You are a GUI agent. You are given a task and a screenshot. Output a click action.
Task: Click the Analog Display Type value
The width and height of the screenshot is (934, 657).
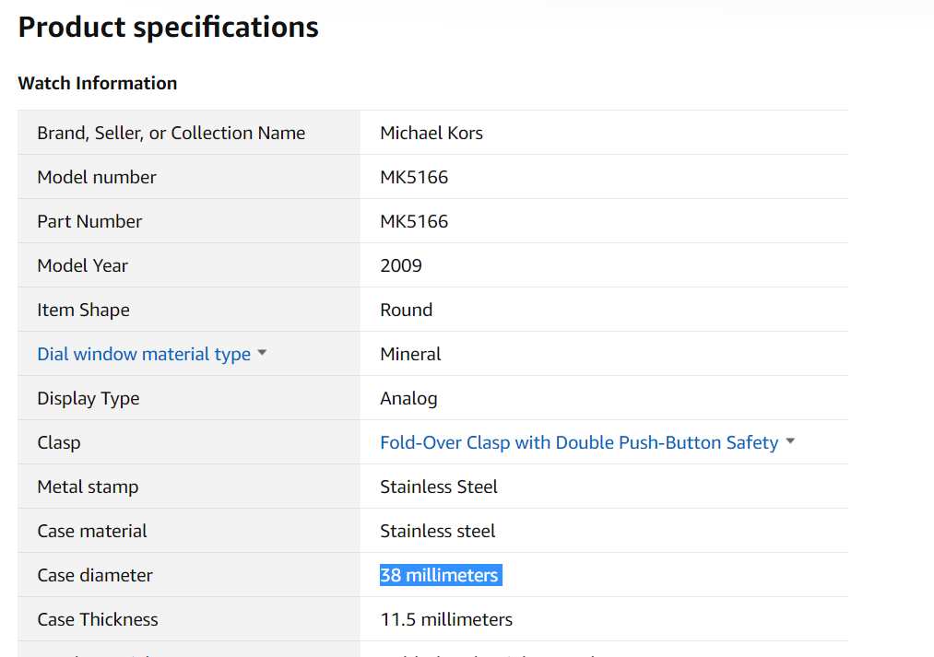point(408,399)
